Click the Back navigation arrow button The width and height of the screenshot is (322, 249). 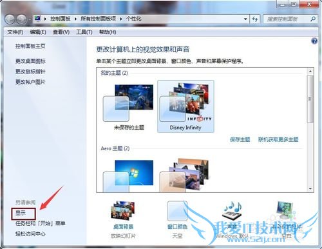[10, 19]
